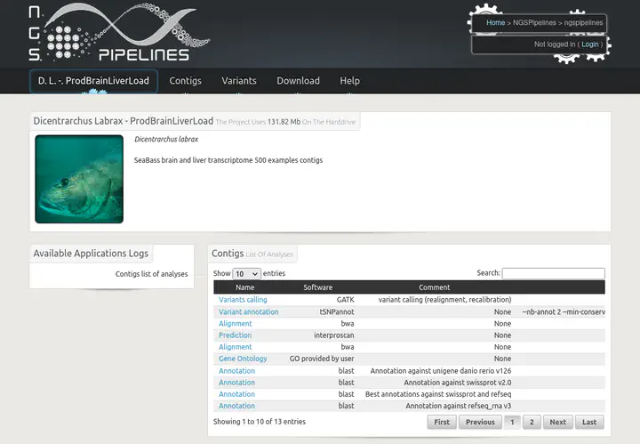Expand the Show entries dropdown
Screen dimensions: 640x444
(246, 274)
